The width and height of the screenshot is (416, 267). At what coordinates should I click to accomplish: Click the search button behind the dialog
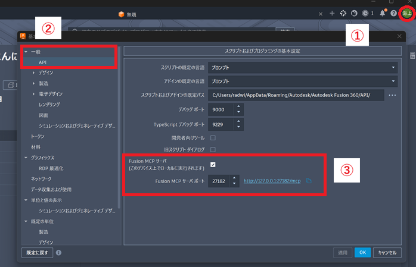pos(285,30)
